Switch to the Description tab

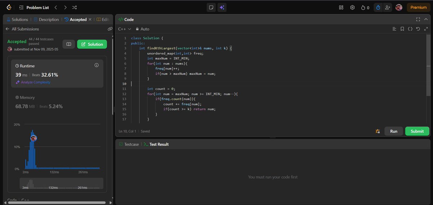[46, 19]
